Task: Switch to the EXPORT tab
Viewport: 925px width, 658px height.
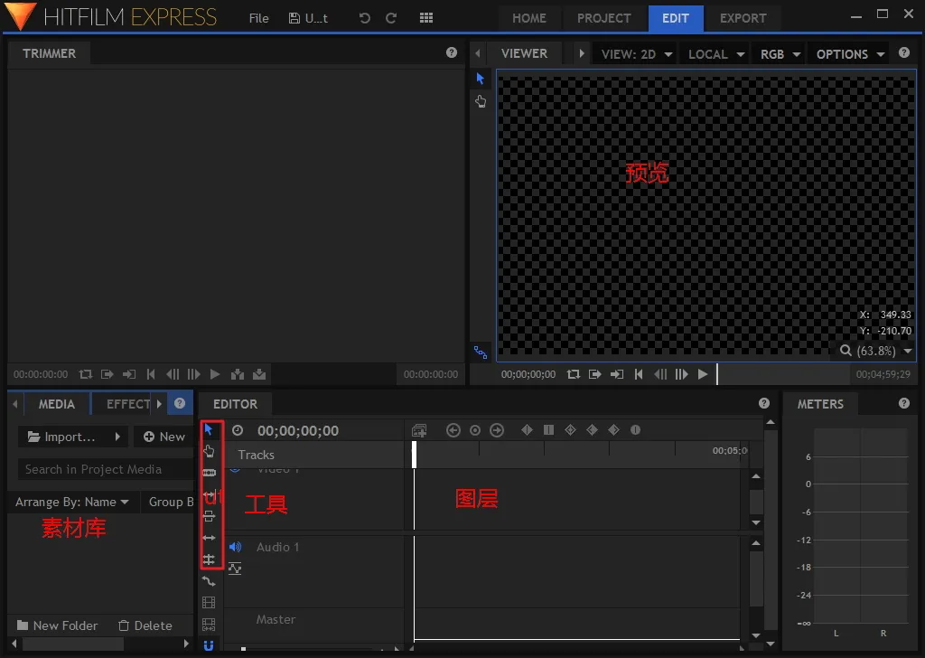Action: tap(743, 18)
